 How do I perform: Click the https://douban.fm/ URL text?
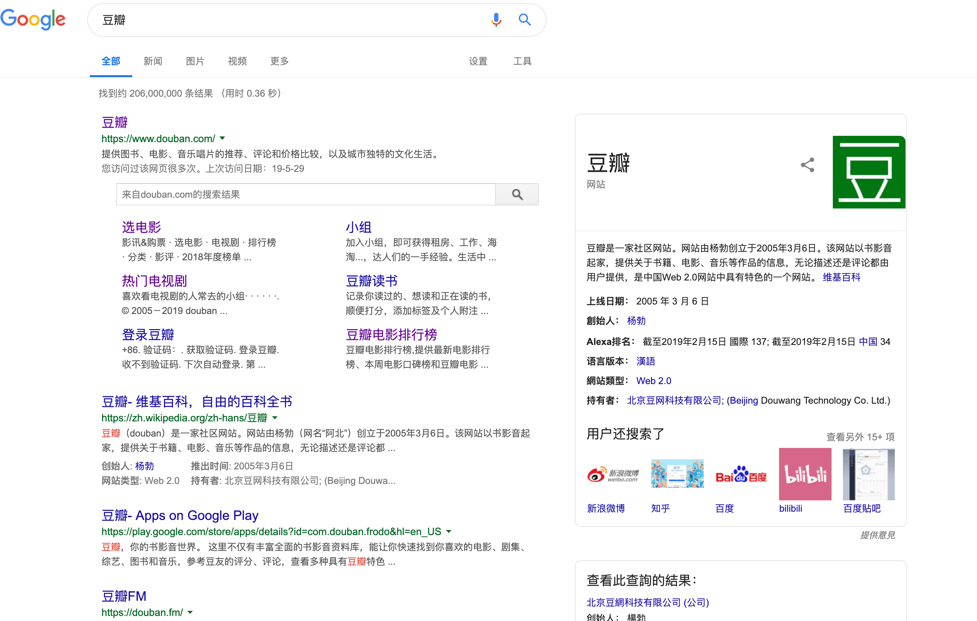142,612
